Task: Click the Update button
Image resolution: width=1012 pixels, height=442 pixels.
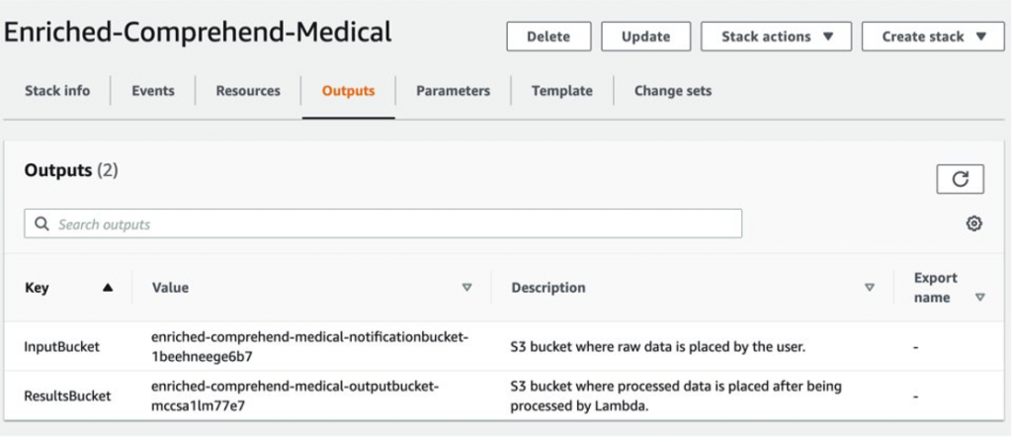Action: 646,37
